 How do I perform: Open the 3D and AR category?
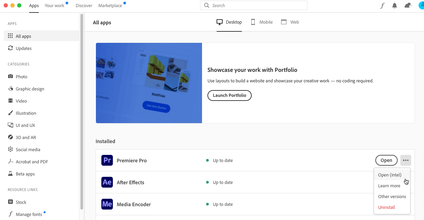[x=26, y=137]
